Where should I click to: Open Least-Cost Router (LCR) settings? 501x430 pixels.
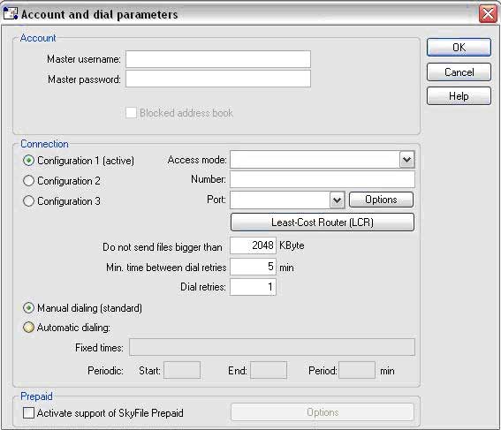point(323,223)
